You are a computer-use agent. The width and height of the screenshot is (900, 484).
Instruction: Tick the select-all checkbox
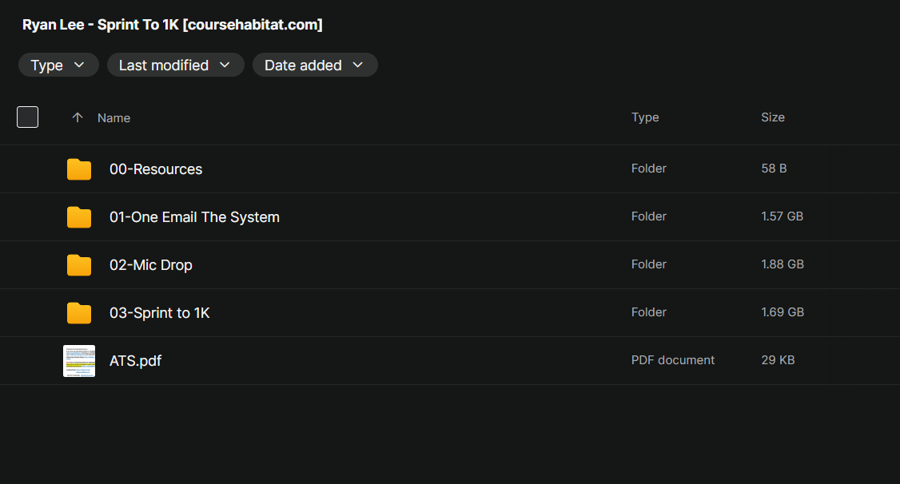(28, 117)
